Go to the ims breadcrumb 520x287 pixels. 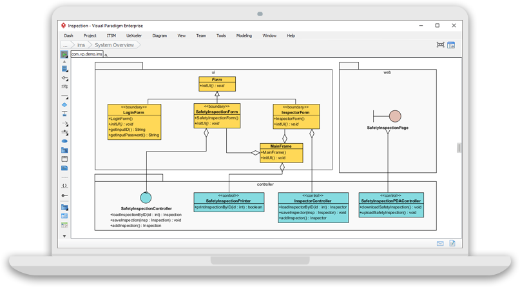click(x=81, y=45)
